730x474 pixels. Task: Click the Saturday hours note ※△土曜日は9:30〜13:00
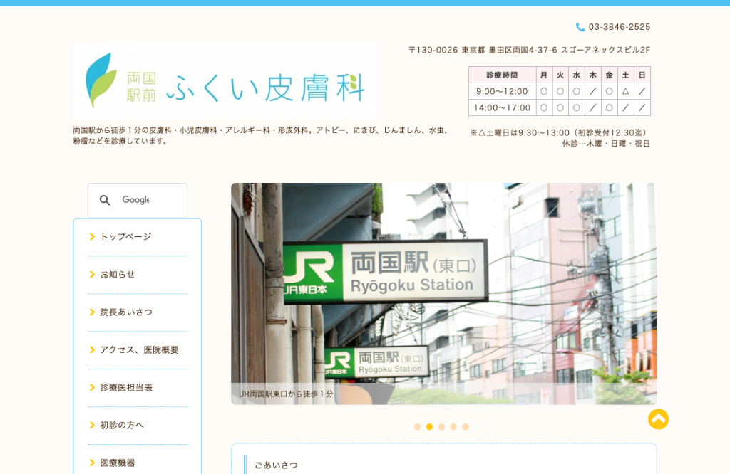click(x=560, y=132)
